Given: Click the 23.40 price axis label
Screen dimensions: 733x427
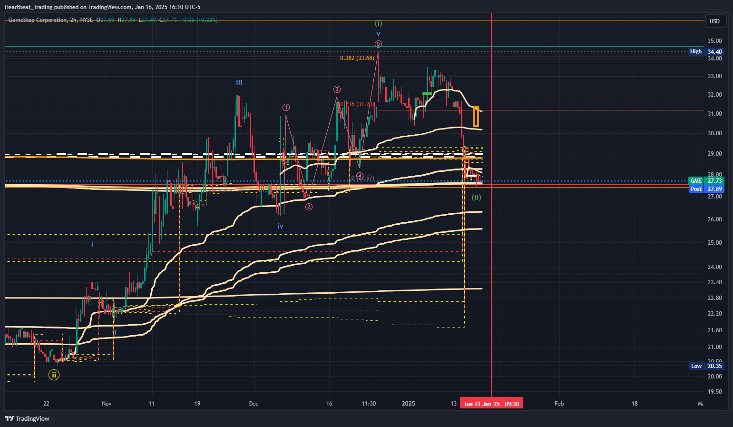Looking at the screenshot, I should [x=714, y=282].
